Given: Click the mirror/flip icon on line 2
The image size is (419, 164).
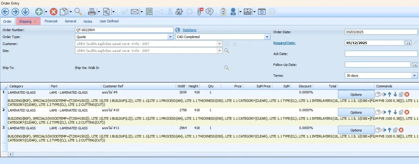Looking at the screenshot, I should pyautogui.click(x=384, y=112).
